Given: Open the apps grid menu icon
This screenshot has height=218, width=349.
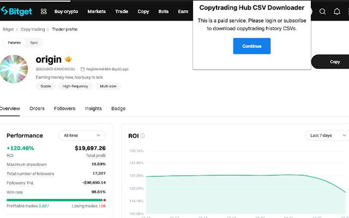Looking at the screenshot, I should click(x=43, y=11).
